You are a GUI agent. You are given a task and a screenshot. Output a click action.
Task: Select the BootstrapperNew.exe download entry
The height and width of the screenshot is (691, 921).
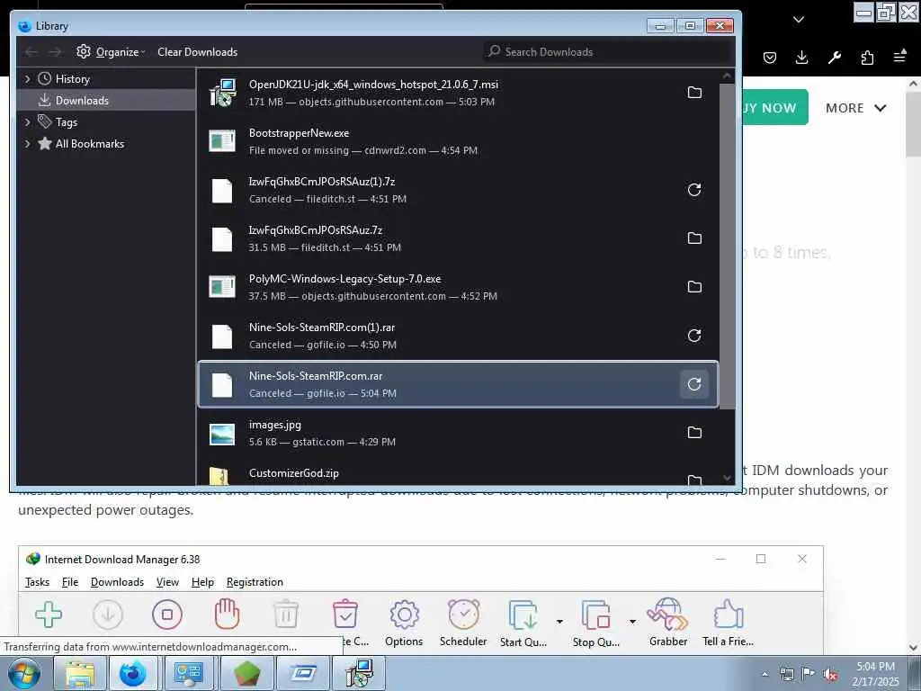[458, 141]
